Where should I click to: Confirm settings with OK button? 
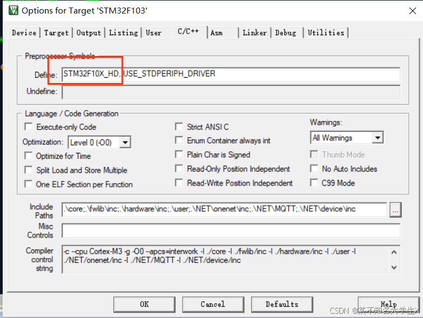144,305
